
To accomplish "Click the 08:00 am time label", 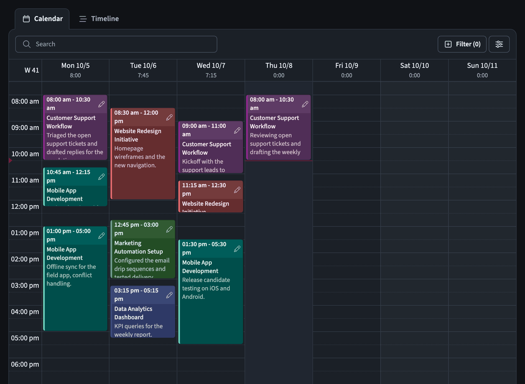I will [25, 101].
